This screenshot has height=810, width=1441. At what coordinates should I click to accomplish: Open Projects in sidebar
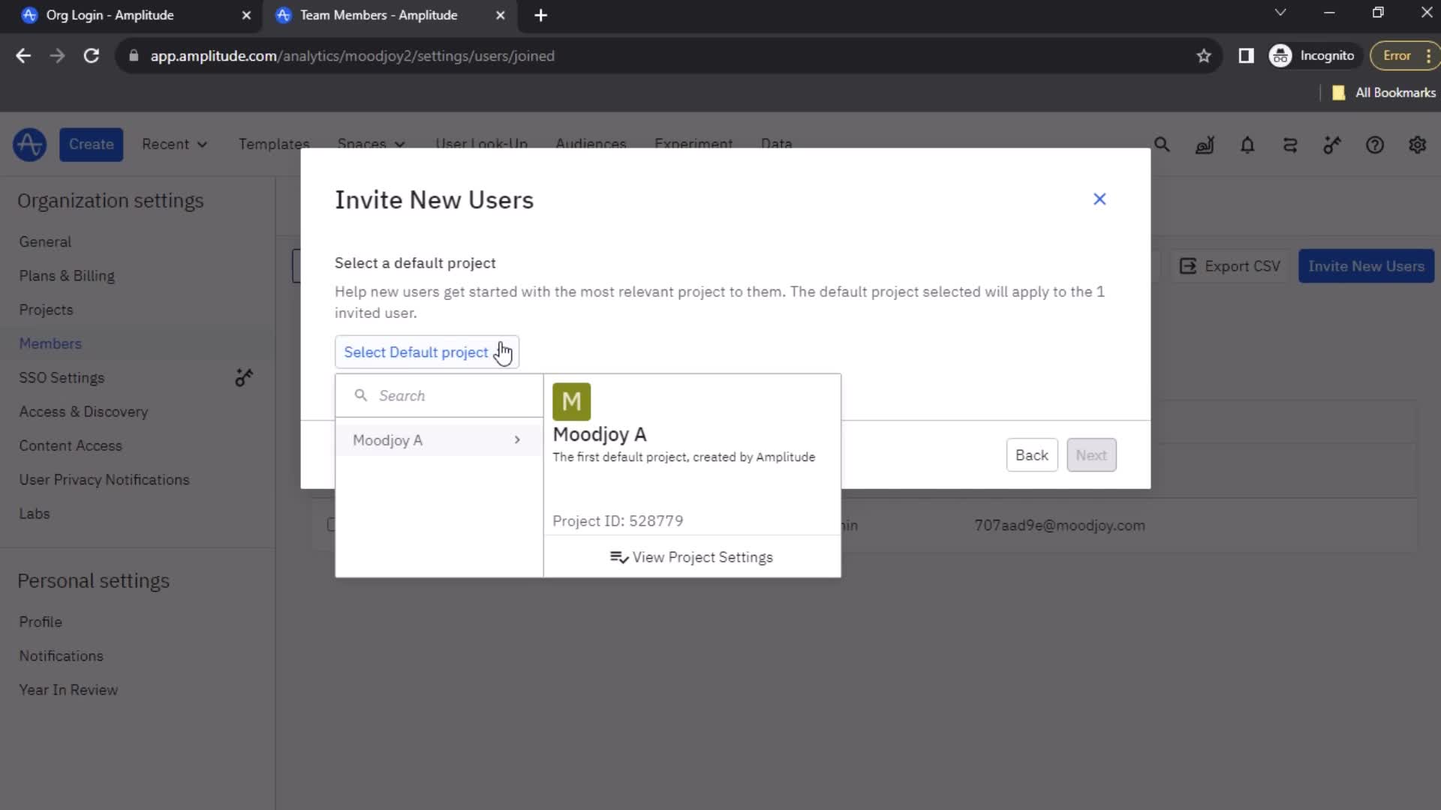pyautogui.click(x=46, y=310)
